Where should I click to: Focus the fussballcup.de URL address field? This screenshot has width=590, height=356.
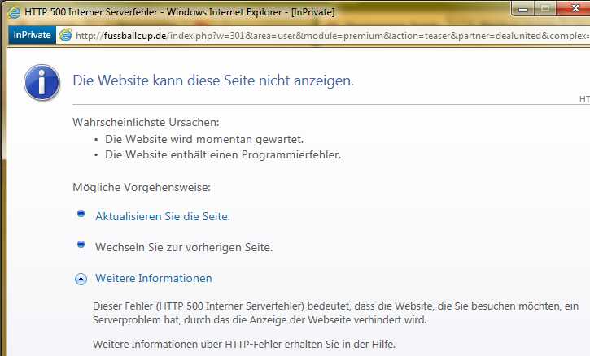pos(326,36)
